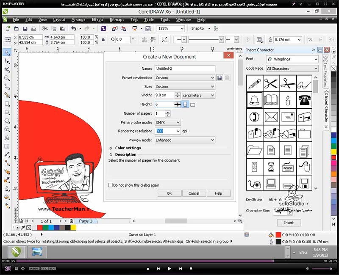The width and height of the screenshot is (339, 275).
Task: Click the Insert character button
Action: pyautogui.click(x=289, y=223)
